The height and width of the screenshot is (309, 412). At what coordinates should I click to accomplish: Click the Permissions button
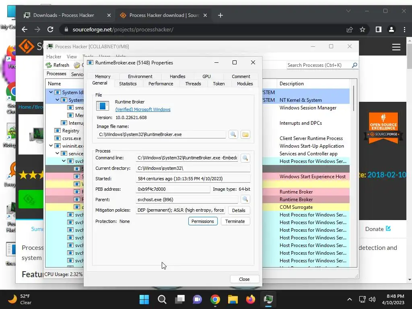coord(203,221)
